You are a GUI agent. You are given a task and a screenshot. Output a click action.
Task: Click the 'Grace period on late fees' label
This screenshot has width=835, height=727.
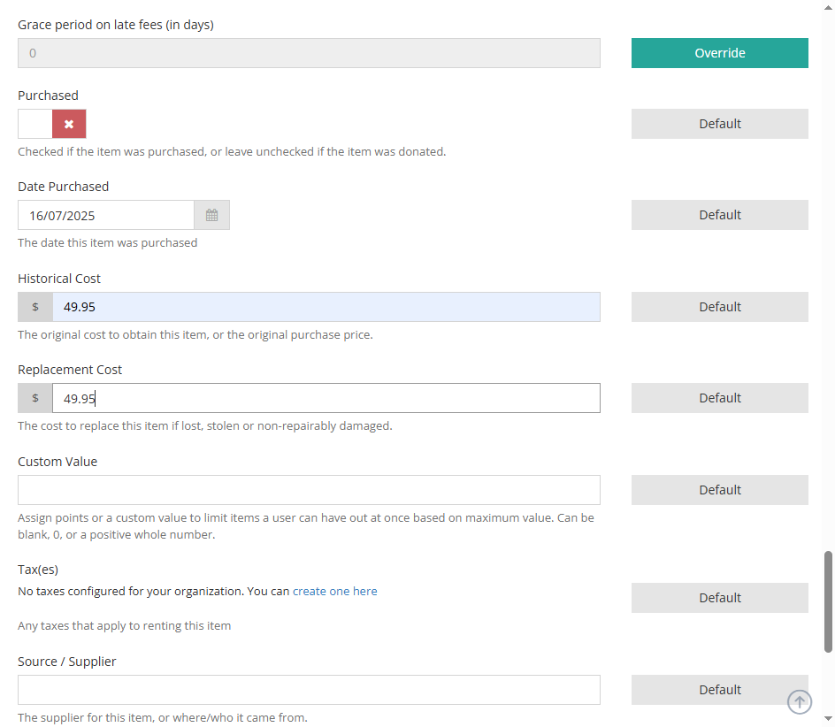click(x=116, y=25)
